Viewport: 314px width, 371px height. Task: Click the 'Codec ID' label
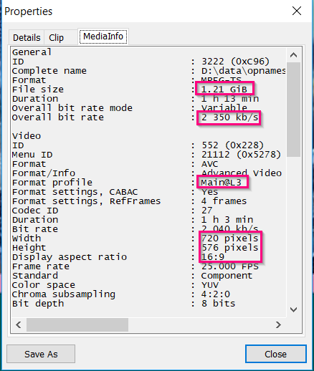click(35, 211)
